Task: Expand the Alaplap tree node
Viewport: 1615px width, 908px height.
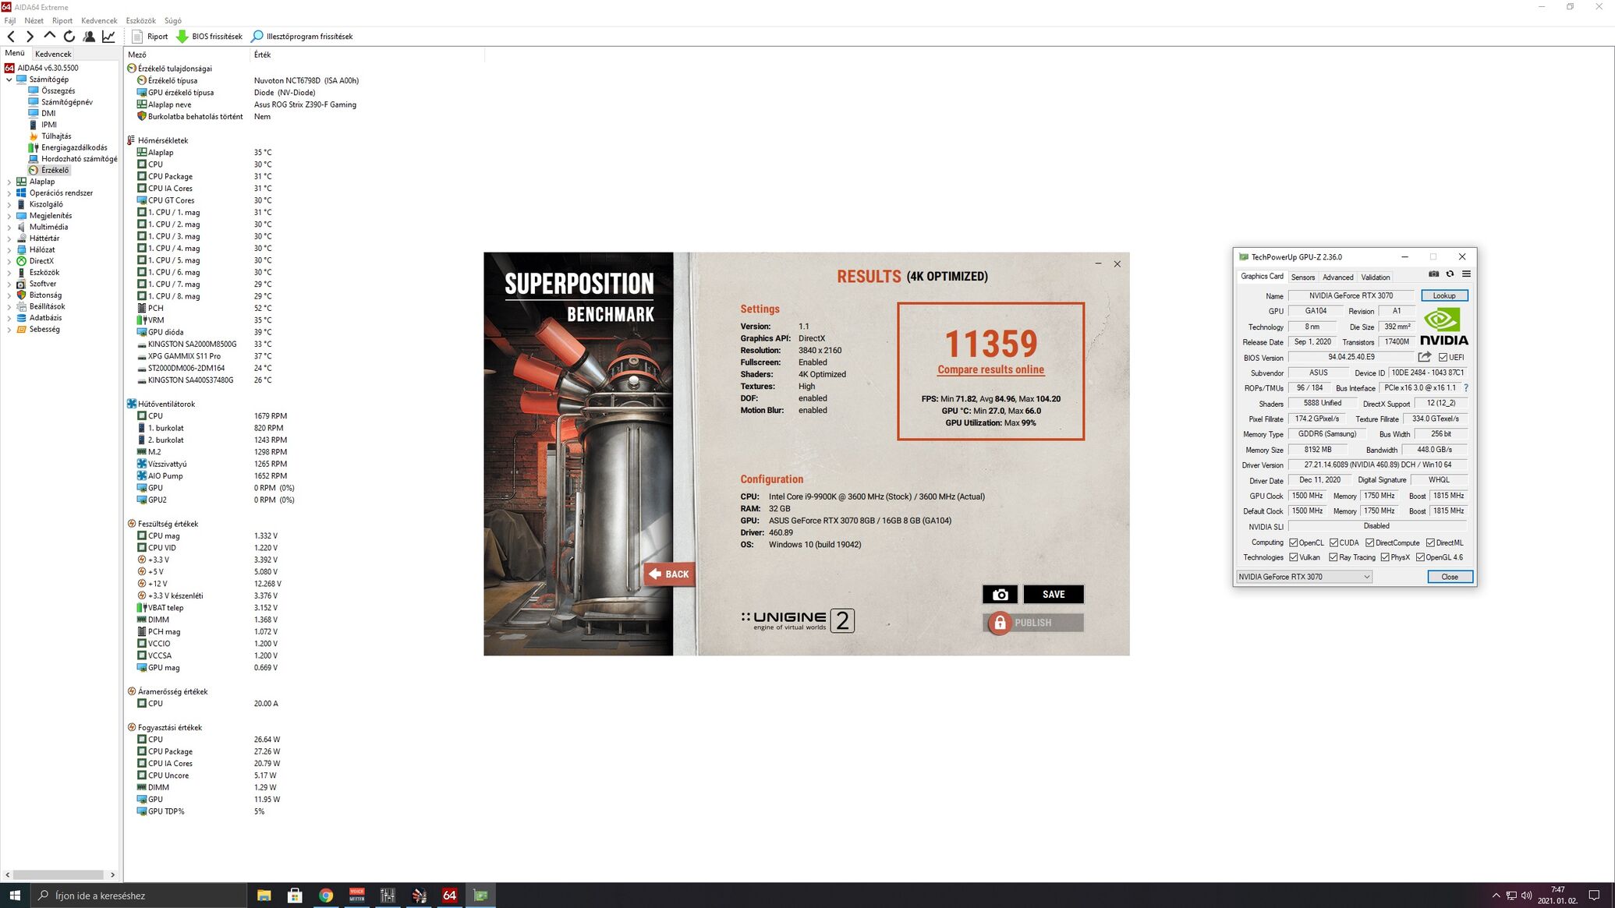Action: click(x=9, y=182)
